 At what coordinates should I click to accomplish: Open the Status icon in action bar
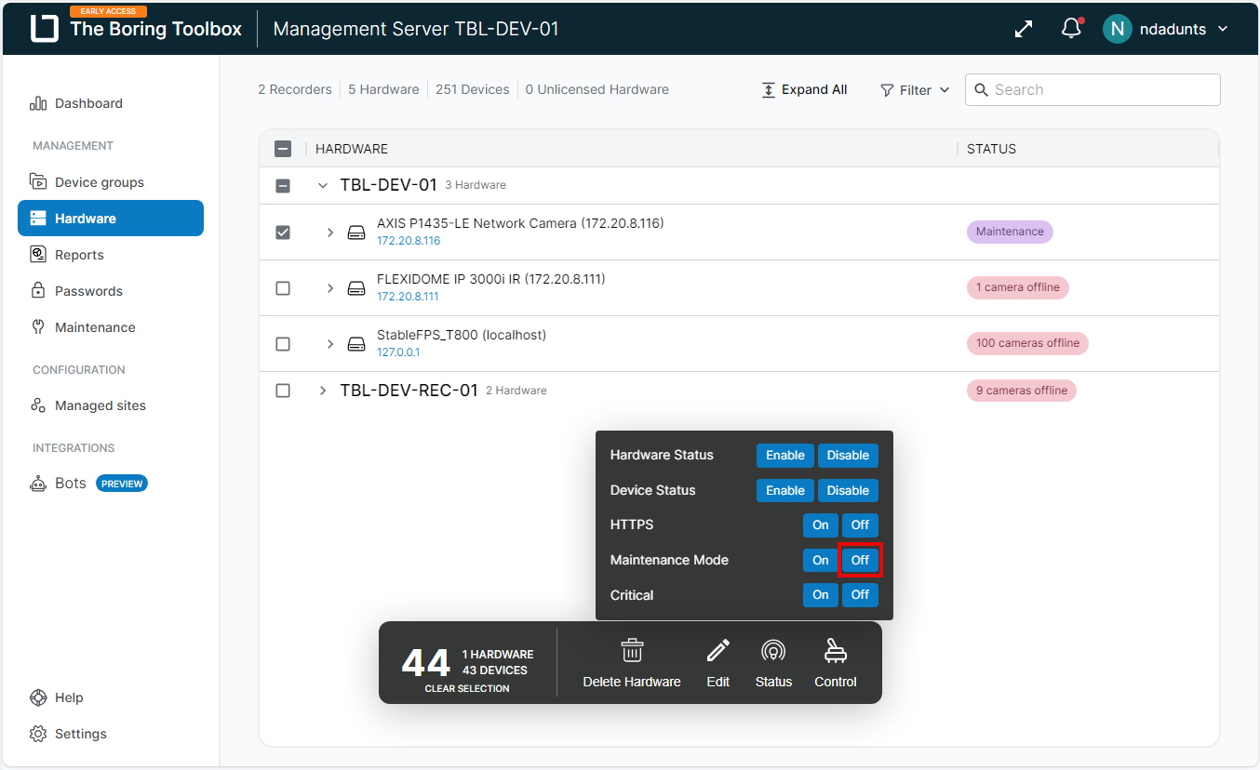(x=772, y=651)
